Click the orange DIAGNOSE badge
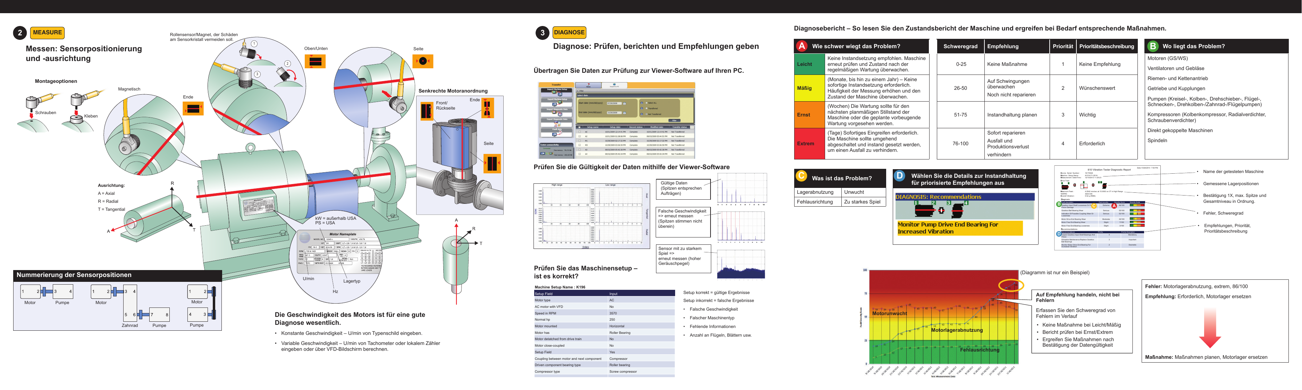The height and width of the screenshot is (390, 1302). point(569,33)
